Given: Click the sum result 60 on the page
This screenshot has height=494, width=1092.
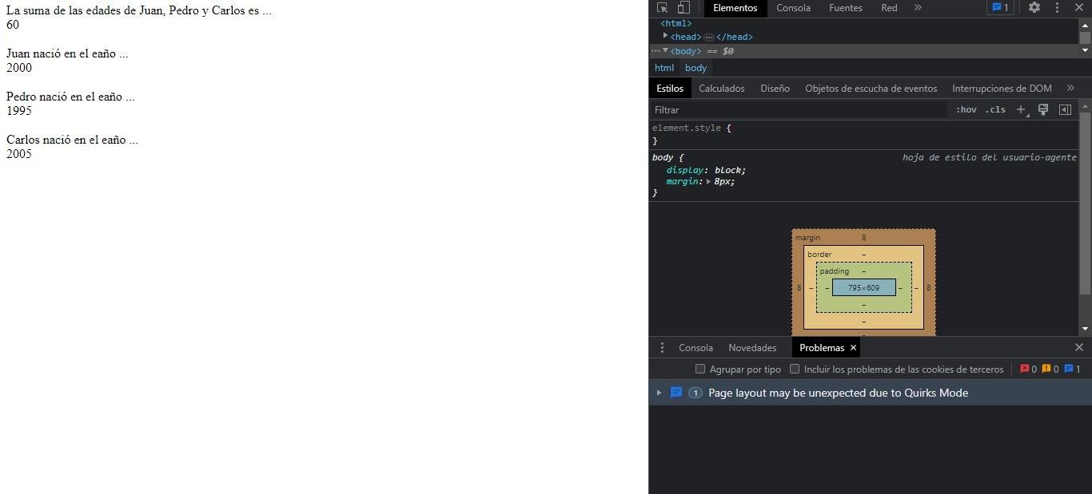Looking at the screenshot, I should coord(13,25).
